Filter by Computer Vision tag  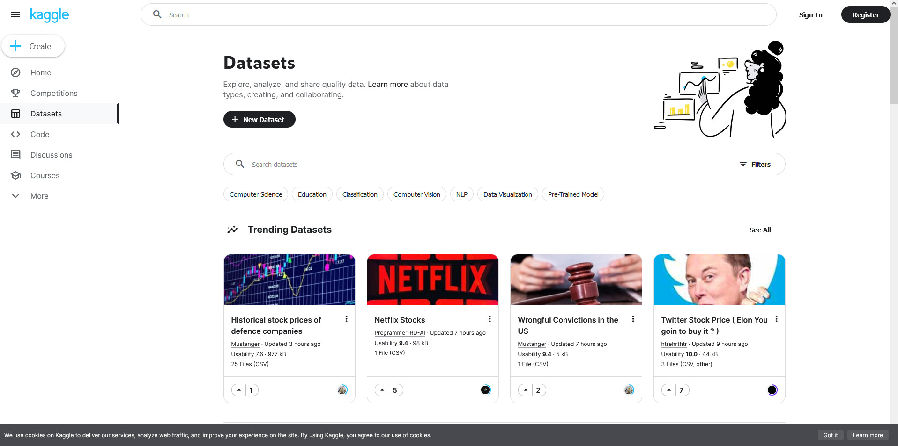416,194
